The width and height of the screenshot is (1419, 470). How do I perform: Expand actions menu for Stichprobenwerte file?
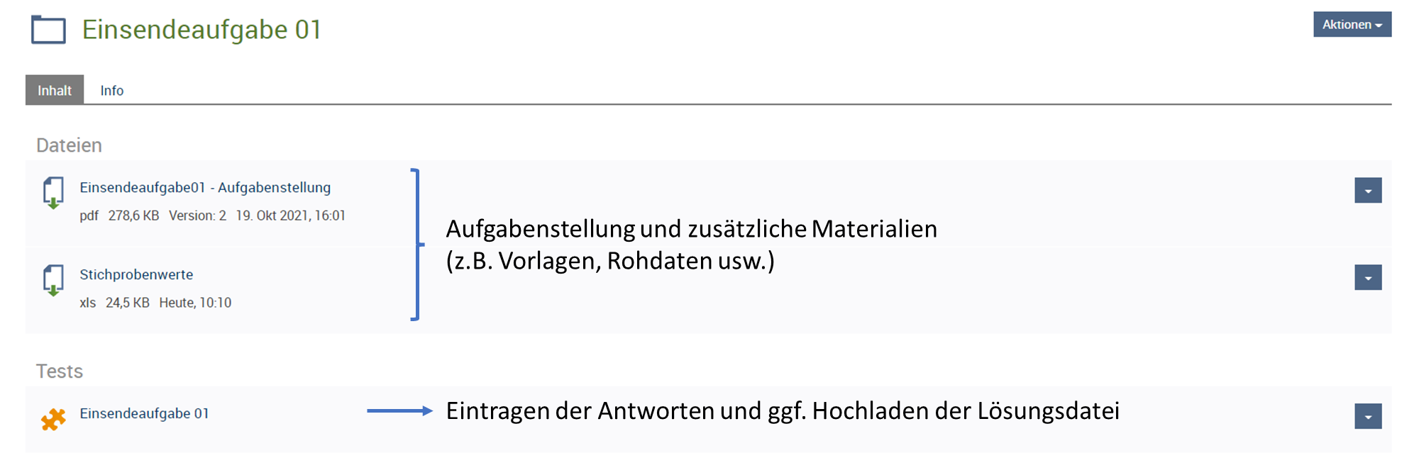pos(1368,277)
